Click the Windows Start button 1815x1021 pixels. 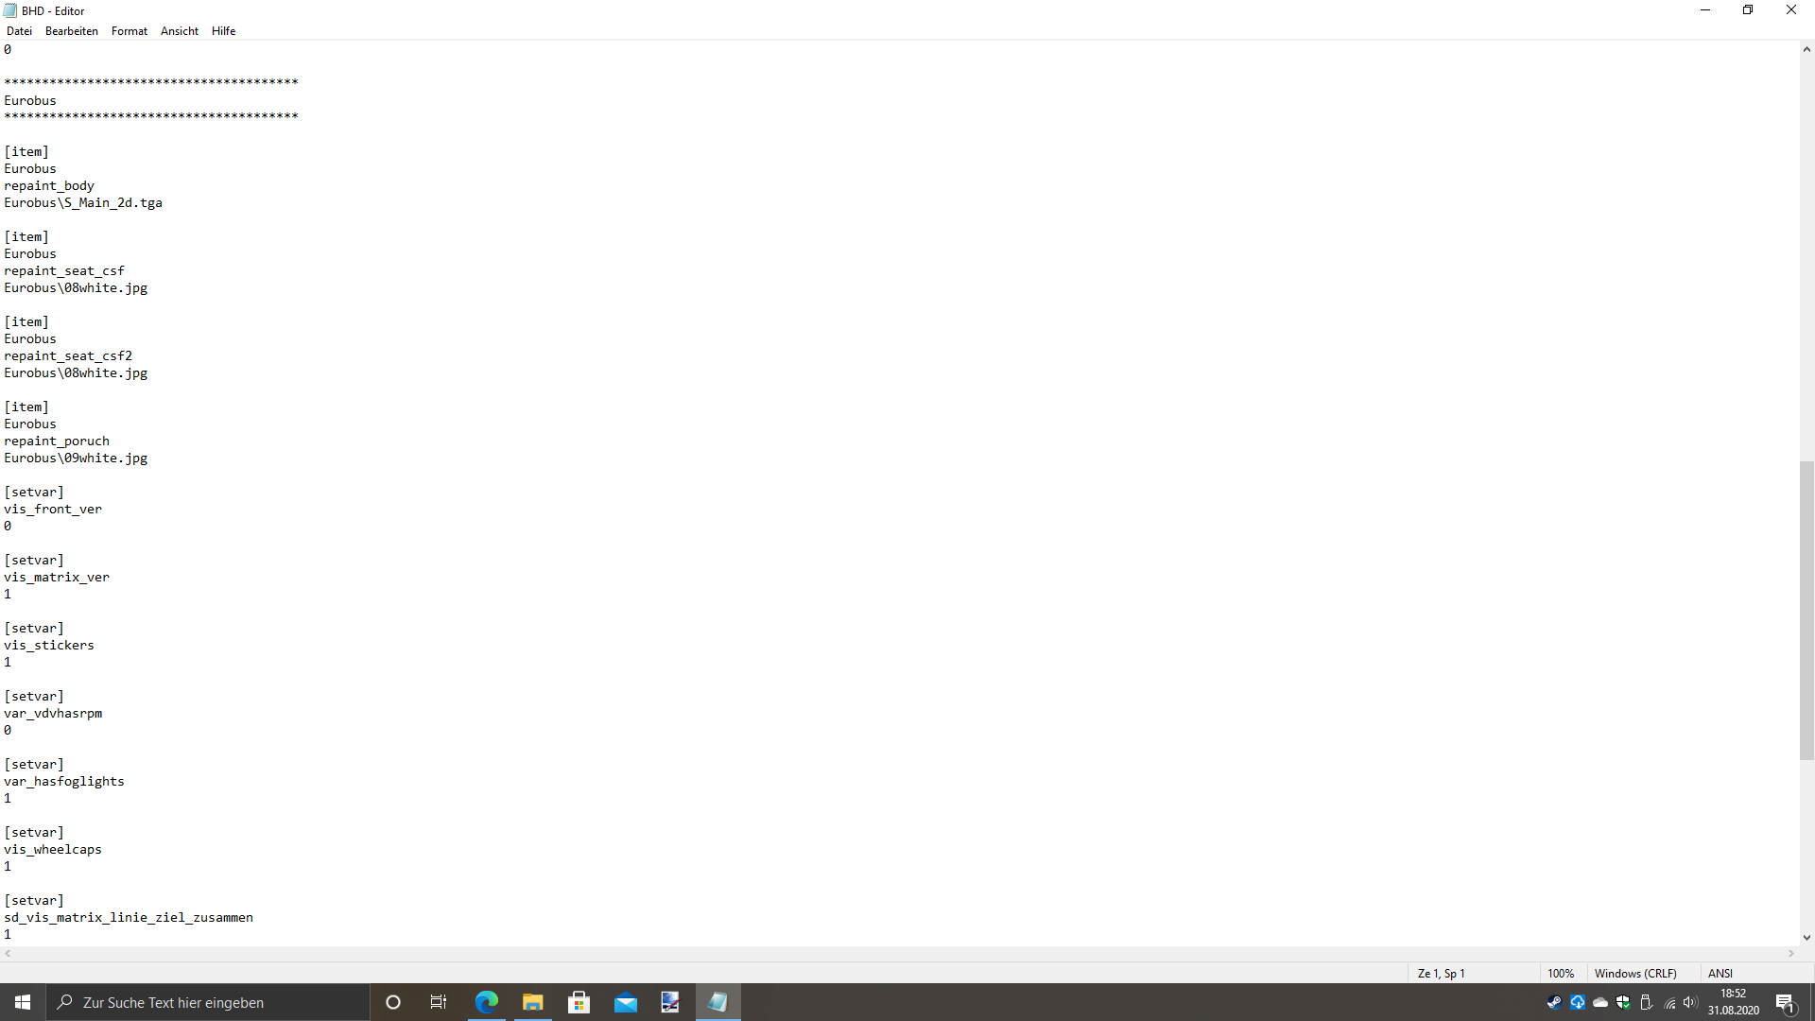23,1002
